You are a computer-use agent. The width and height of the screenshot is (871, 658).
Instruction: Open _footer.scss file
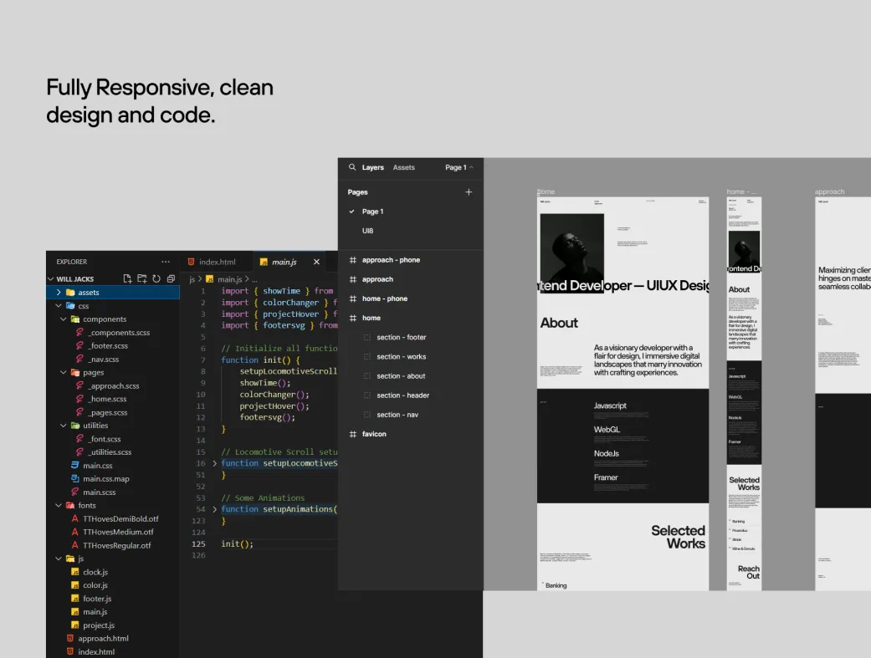[x=107, y=345]
